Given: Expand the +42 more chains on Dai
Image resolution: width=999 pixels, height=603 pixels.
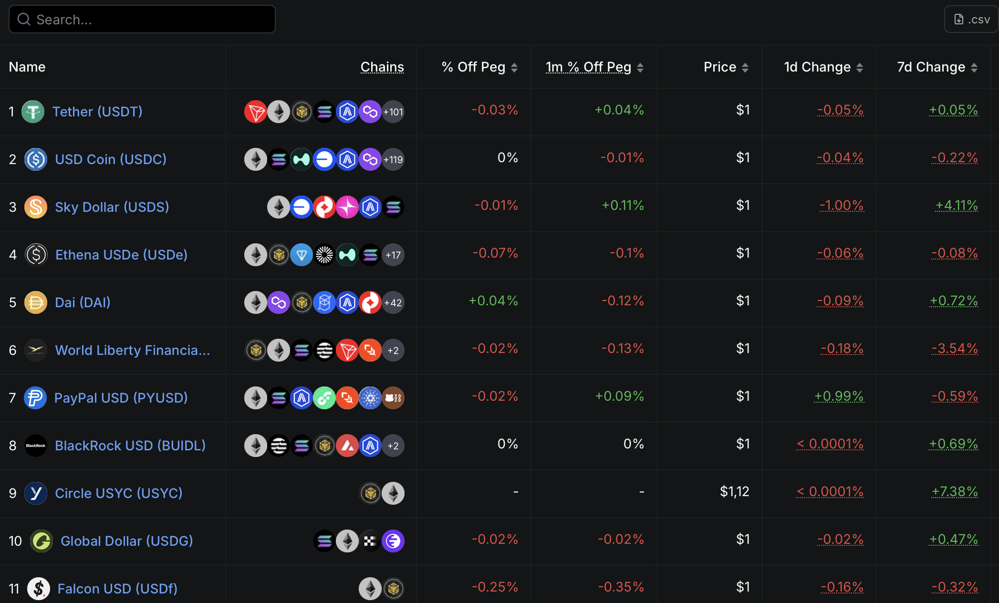Looking at the screenshot, I should tap(393, 302).
